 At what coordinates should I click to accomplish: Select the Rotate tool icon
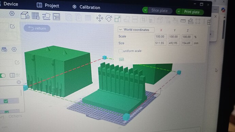109,19
